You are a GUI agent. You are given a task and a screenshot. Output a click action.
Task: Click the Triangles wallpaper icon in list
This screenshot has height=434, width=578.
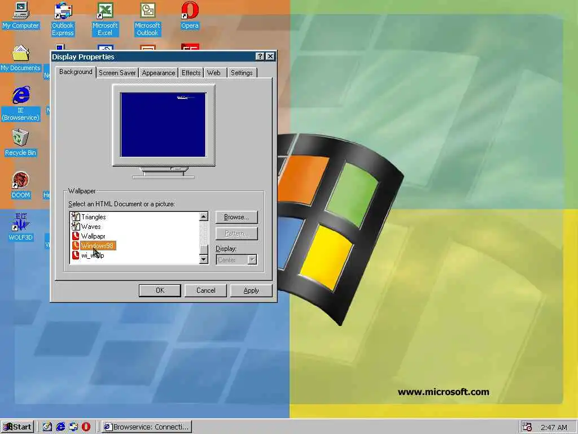[75, 217]
